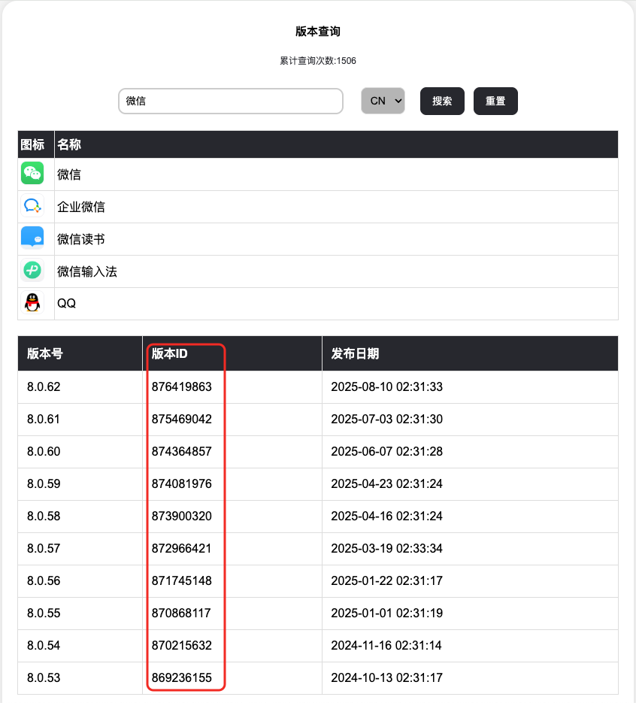The height and width of the screenshot is (703, 636).
Task: Click version number 8.0.59
Action: tap(44, 483)
